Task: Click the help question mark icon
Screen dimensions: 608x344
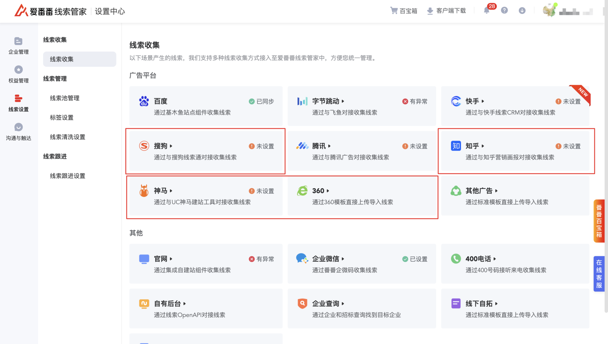Action: tap(504, 10)
